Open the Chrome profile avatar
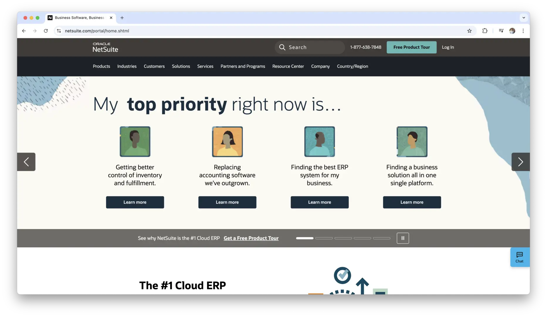The width and height of the screenshot is (547, 317). tap(512, 31)
